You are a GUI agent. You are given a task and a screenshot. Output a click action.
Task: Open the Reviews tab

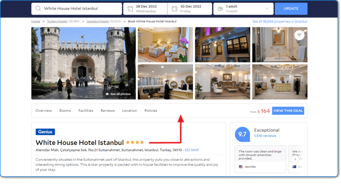tap(108, 111)
